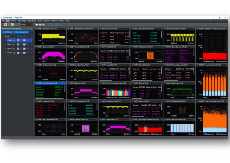Image resolution: width=230 pixels, height=163 pixels.
Task: Close the UWB1 Error Summary trace panel
Action: pyautogui.click(x=65, y=83)
